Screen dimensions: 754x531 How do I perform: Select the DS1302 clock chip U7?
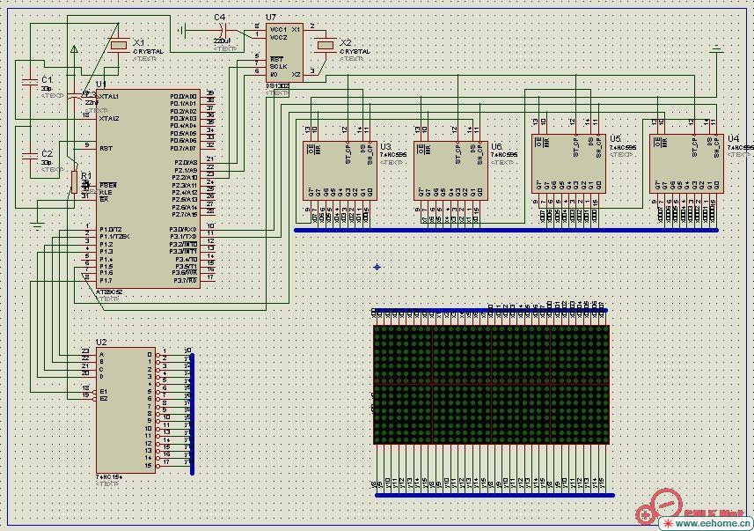click(285, 53)
